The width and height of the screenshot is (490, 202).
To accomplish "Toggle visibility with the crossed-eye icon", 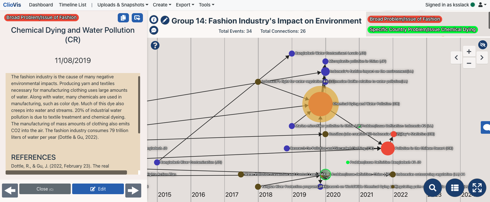I will coord(482,45).
